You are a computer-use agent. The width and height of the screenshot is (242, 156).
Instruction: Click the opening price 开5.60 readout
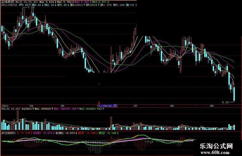coord(24,5)
